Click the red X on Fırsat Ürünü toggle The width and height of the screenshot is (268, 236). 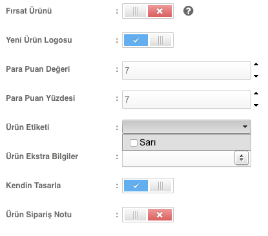point(160,11)
